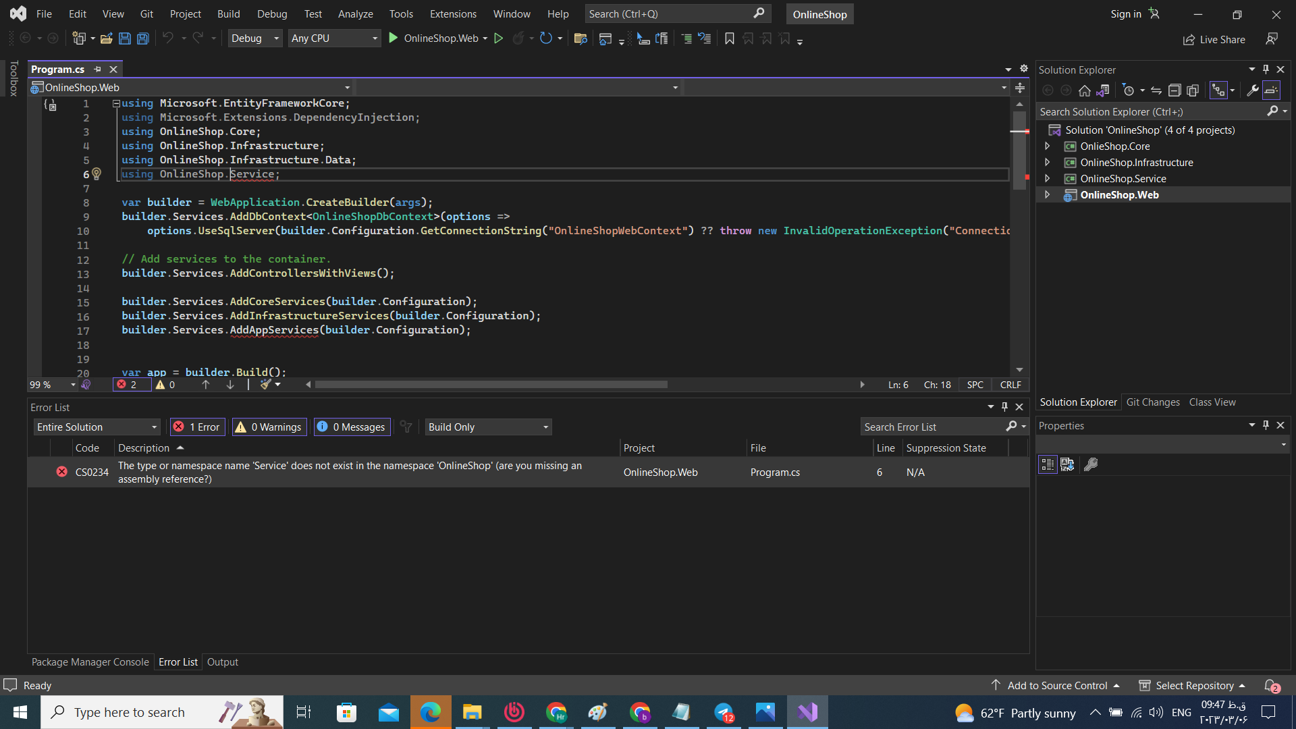Viewport: 1296px width, 729px height.
Task: Click the Start Debugging play button
Action: (394, 38)
